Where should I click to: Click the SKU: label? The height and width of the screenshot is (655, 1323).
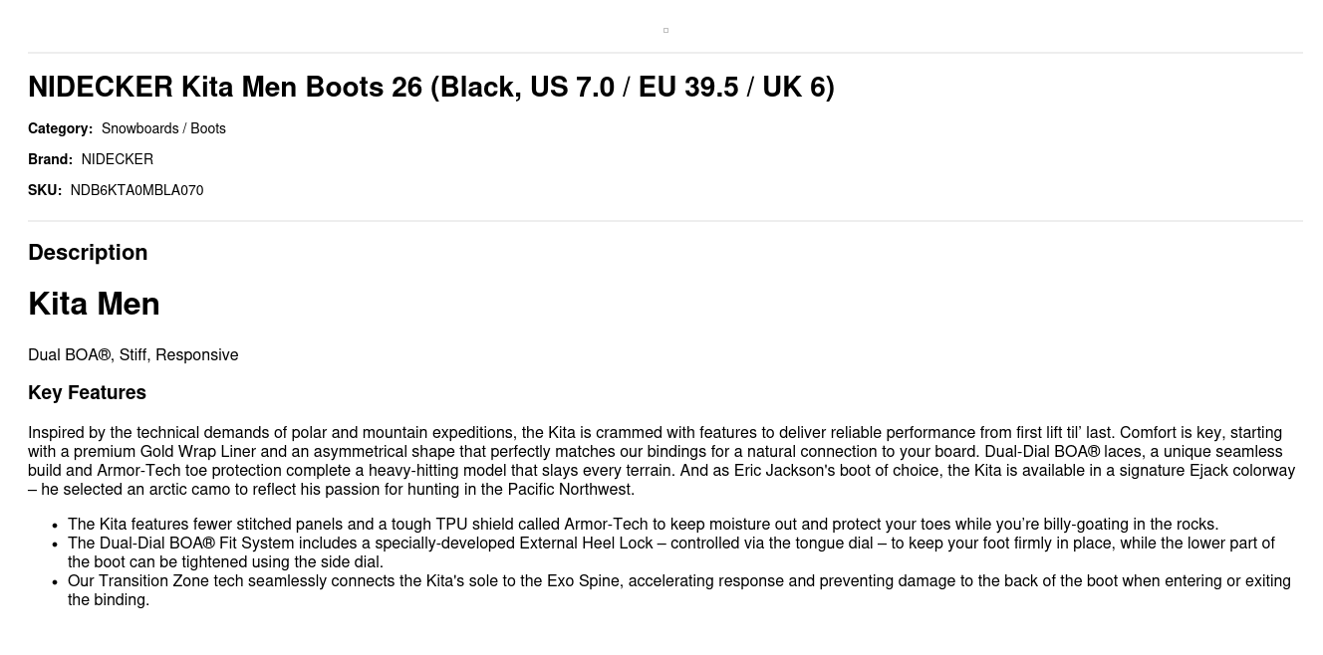[x=45, y=190]
